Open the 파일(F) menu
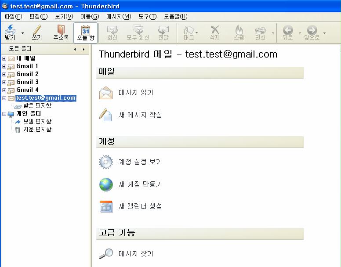Image resolution: width=341 pixels, height=267 pixels. tap(13, 17)
